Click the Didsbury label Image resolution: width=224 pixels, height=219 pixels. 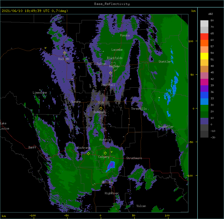100,112
